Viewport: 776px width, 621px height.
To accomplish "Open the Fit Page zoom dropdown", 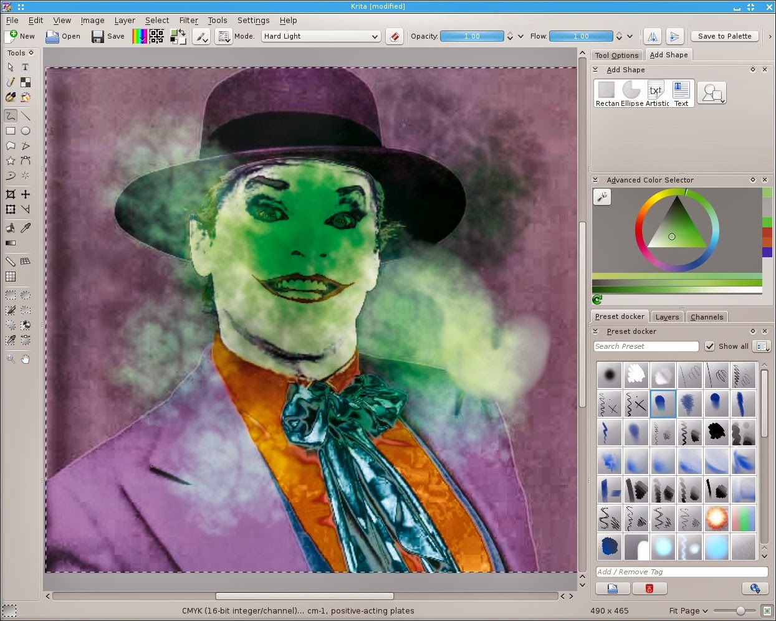I will [688, 610].
